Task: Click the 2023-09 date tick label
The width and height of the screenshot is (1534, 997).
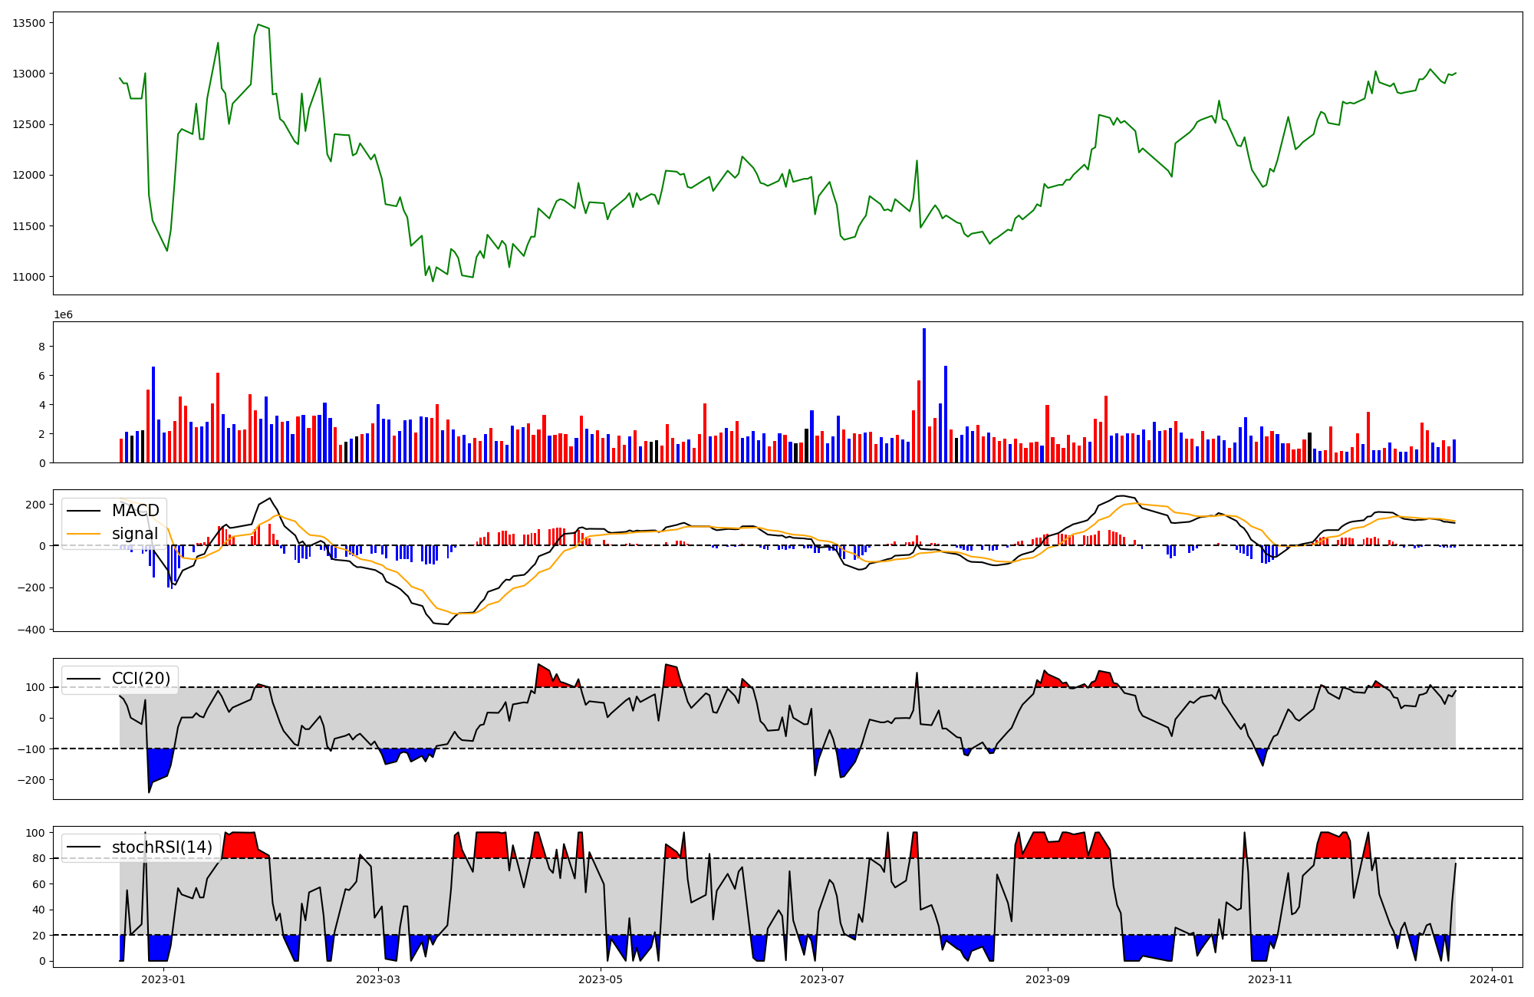Action: (x=1047, y=979)
